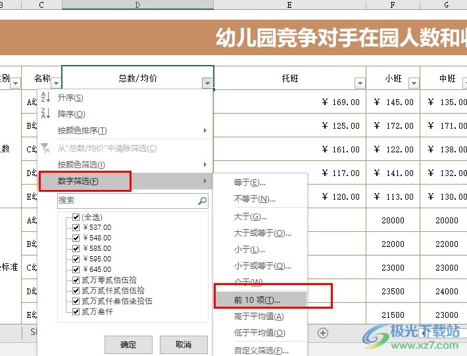The height and width of the screenshot is (356, 467).
Task: Uncheck the ¥585.00 checkbox
Action: click(x=76, y=248)
